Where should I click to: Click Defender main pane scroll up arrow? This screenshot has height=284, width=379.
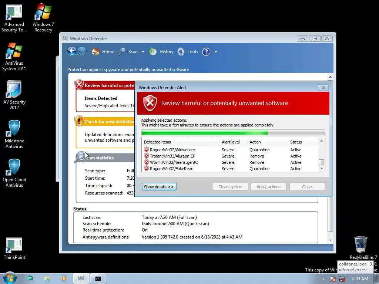(331, 77)
